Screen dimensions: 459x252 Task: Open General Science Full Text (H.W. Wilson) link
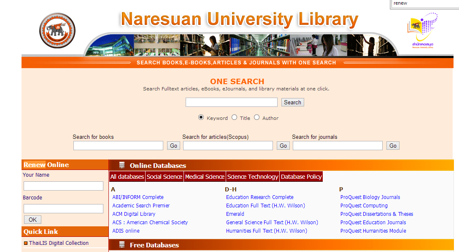[x=272, y=223]
